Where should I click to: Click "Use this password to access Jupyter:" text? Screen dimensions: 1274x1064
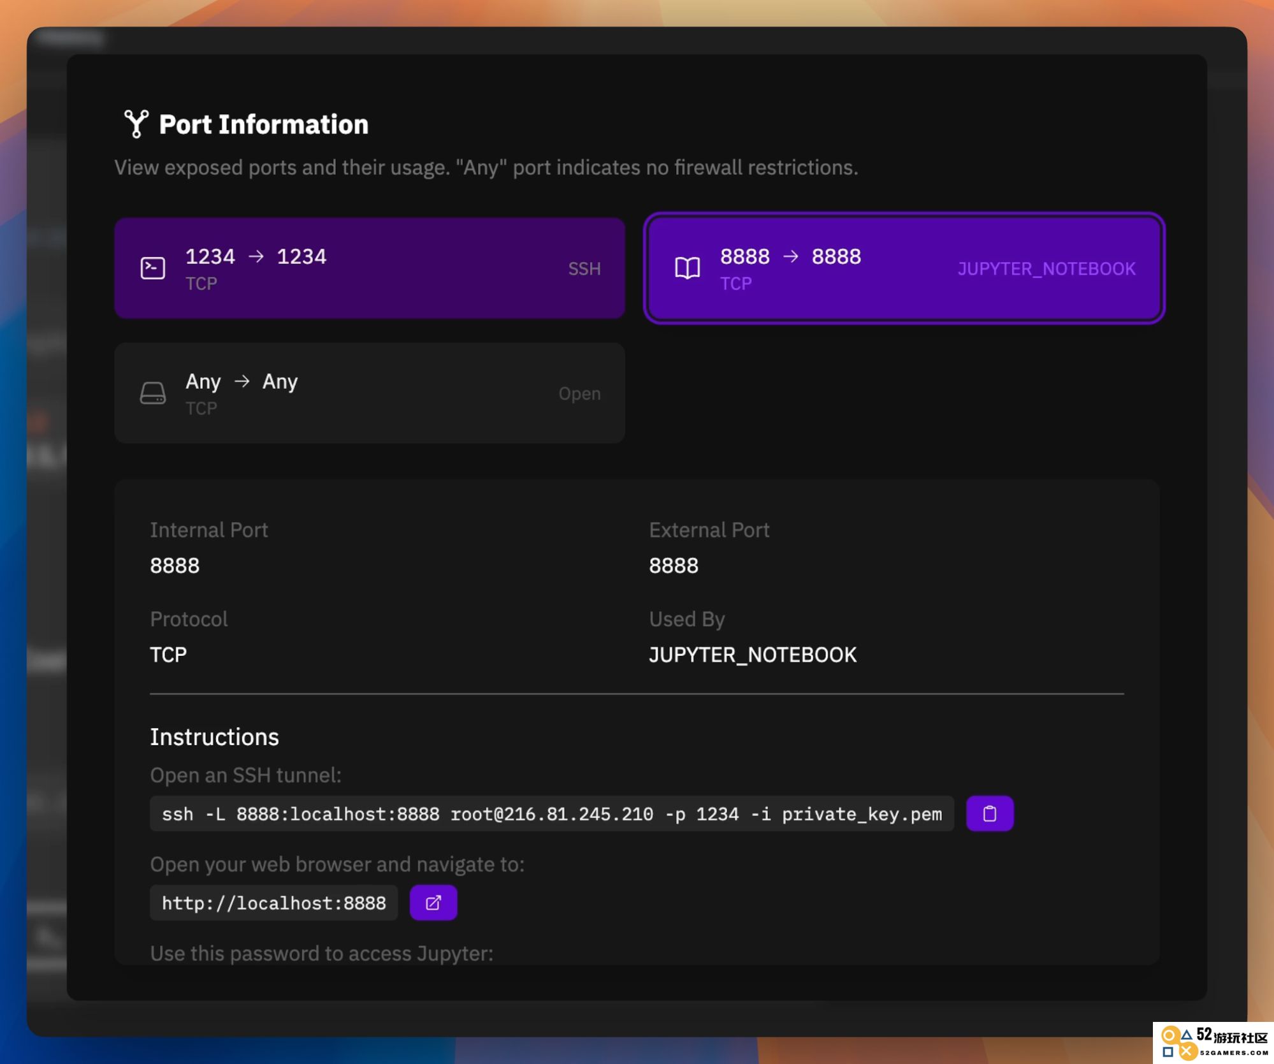tap(321, 954)
